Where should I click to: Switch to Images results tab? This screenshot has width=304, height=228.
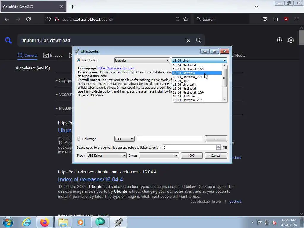(53, 56)
